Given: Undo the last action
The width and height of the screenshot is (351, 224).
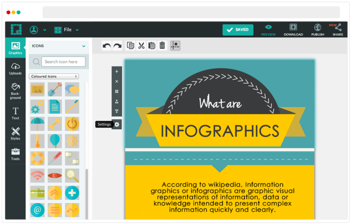Looking at the screenshot, I should [107, 46].
